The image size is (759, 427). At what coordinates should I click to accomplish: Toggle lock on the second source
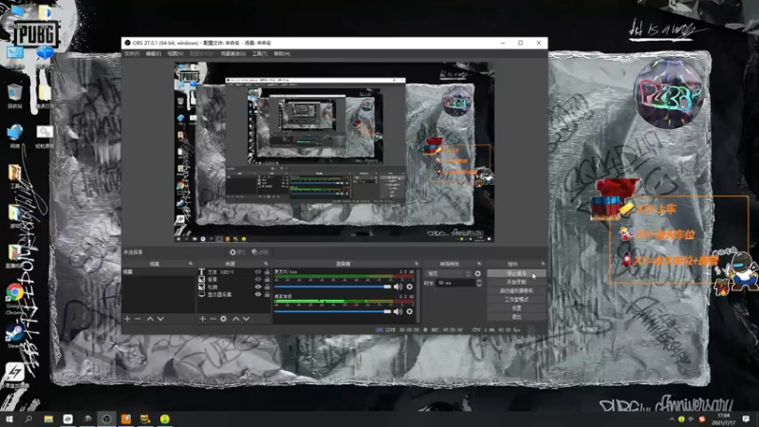tap(268, 279)
